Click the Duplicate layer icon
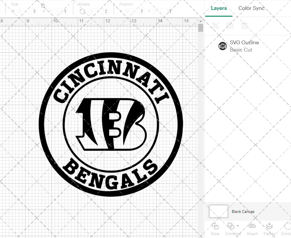The height and width of the screenshot is (238, 291). (230, 25)
